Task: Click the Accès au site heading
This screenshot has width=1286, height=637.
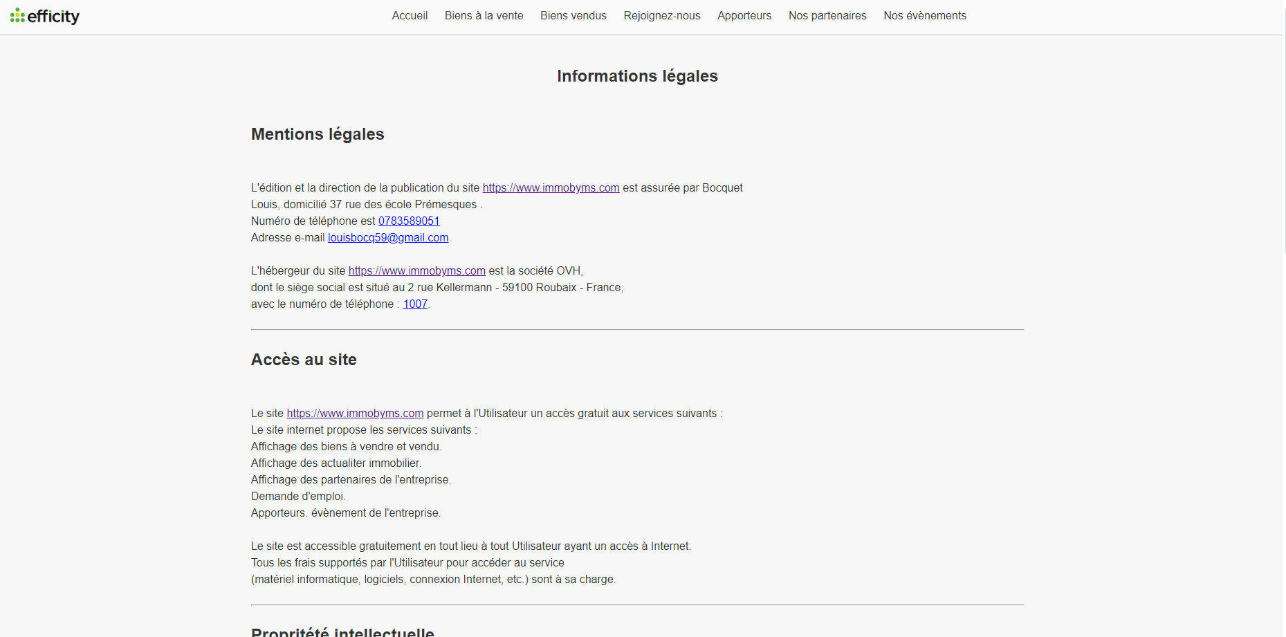Action: [304, 360]
